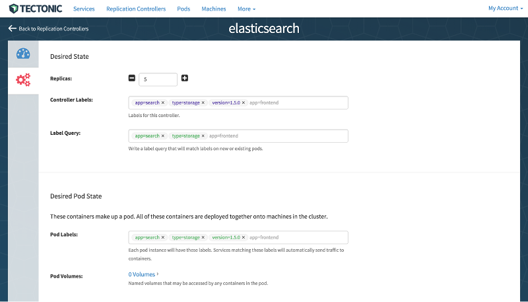Expand the My Account dropdown
Image resolution: width=528 pixels, height=302 pixels.
point(505,9)
